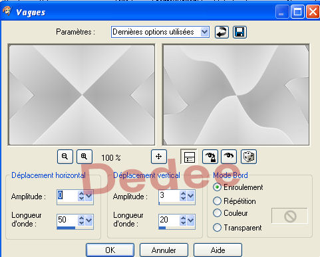Click the reset to default settings icon
The image size is (320, 257).
[x=222, y=32]
